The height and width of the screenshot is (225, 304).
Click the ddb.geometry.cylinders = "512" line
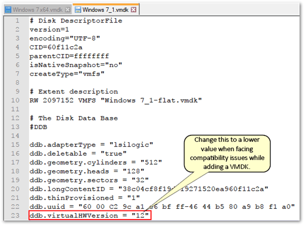(x=96, y=163)
